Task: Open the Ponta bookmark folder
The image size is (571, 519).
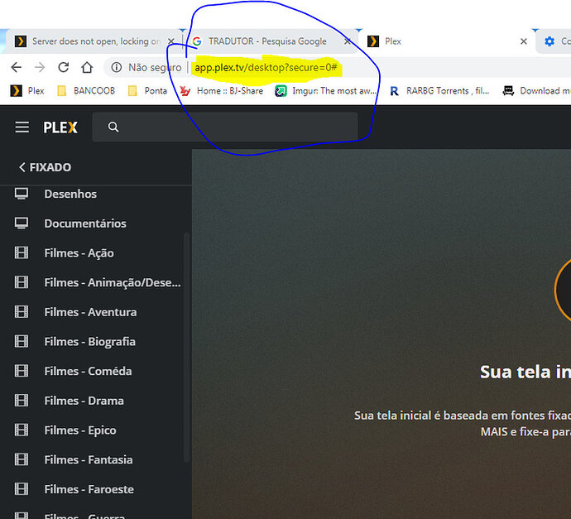Action: [148, 91]
